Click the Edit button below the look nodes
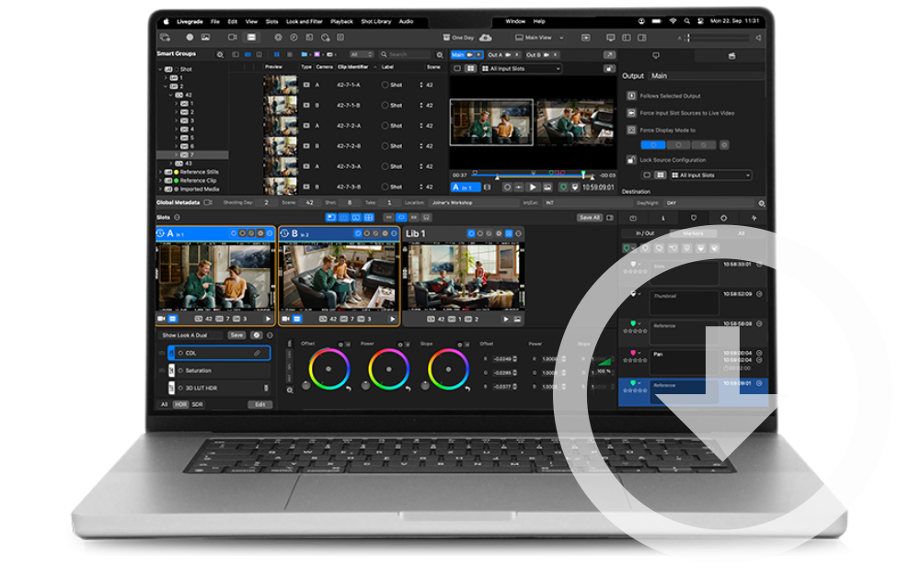Screen dimensions: 920x577 coord(259,404)
